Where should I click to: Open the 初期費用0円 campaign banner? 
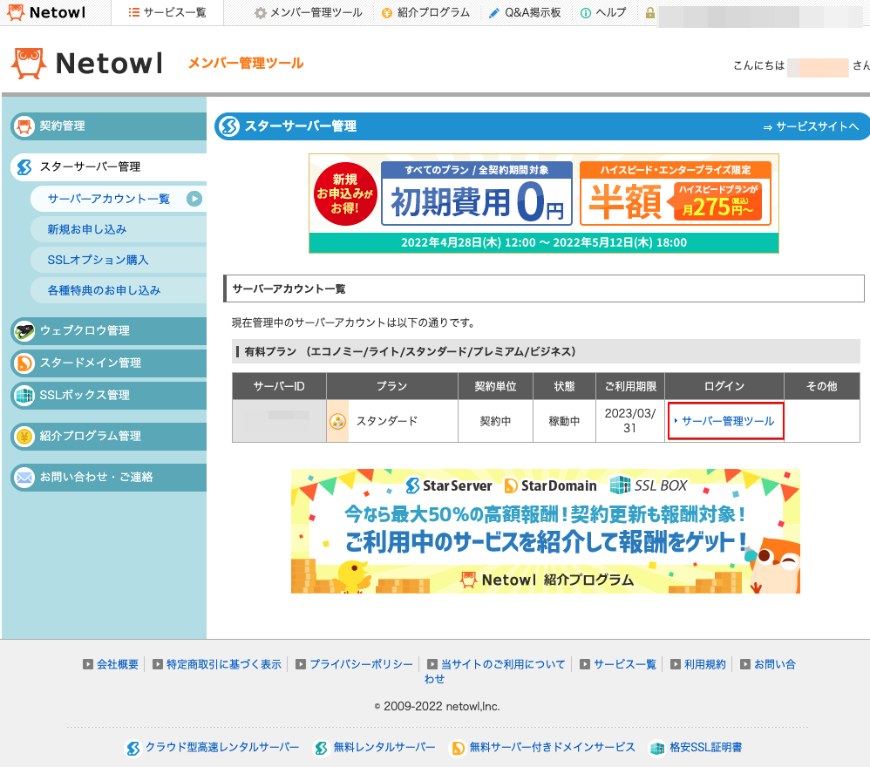pyautogui.click(x=544, y=204)
